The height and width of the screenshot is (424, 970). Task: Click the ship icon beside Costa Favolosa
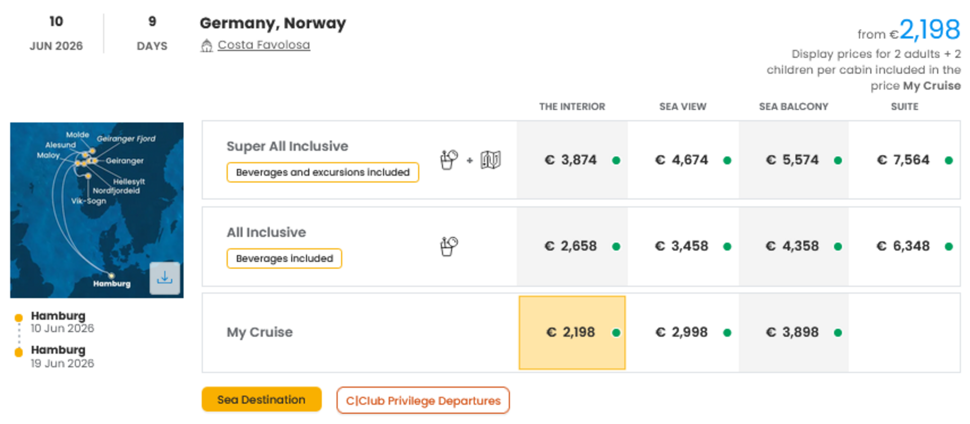tap(207, 46)
